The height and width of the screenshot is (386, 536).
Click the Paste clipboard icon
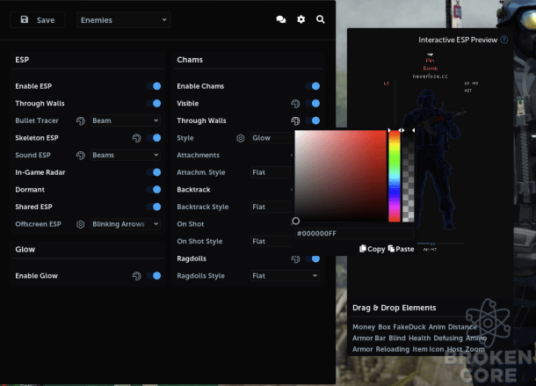(391, 249)
